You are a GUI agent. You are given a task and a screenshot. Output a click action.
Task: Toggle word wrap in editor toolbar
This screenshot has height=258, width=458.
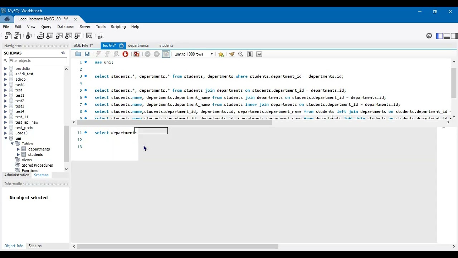[259, 54]
